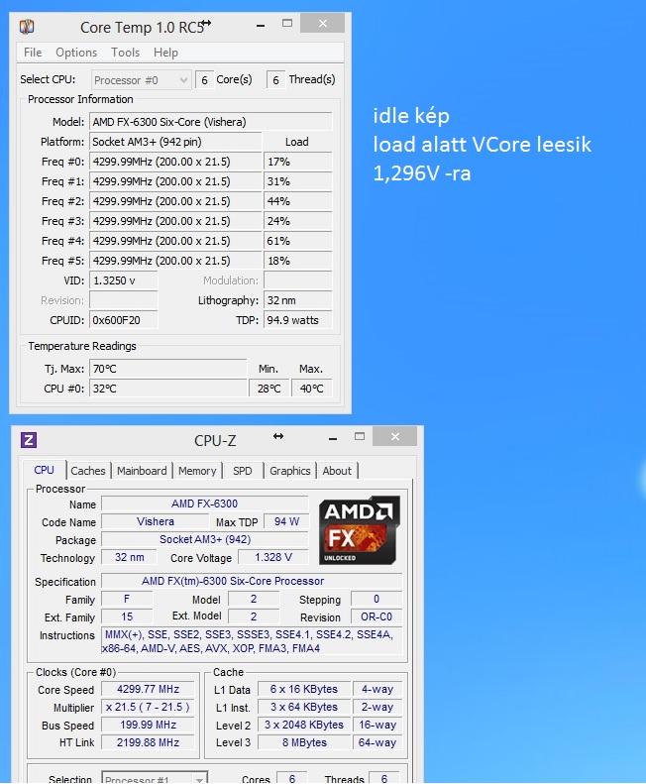Click the Freq #2 frequency value
Screen dimensions: 646x784
click(x=175, y=201)
